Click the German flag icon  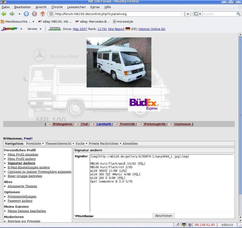(x=128, y=29)
